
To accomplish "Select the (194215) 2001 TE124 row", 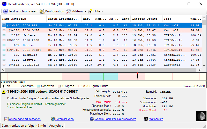I will 101,50.
